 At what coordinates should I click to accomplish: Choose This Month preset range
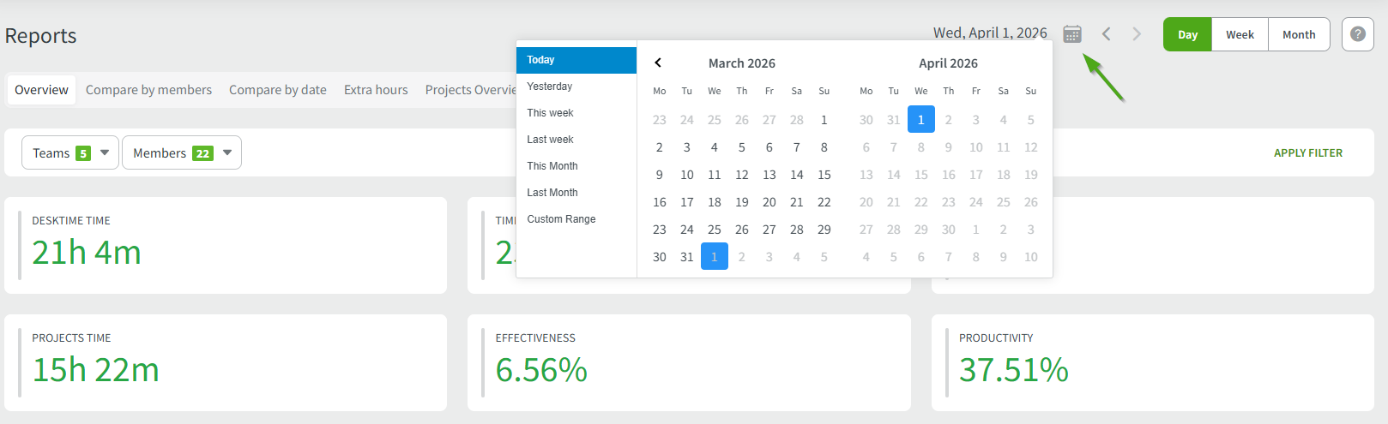pos(552,166)
